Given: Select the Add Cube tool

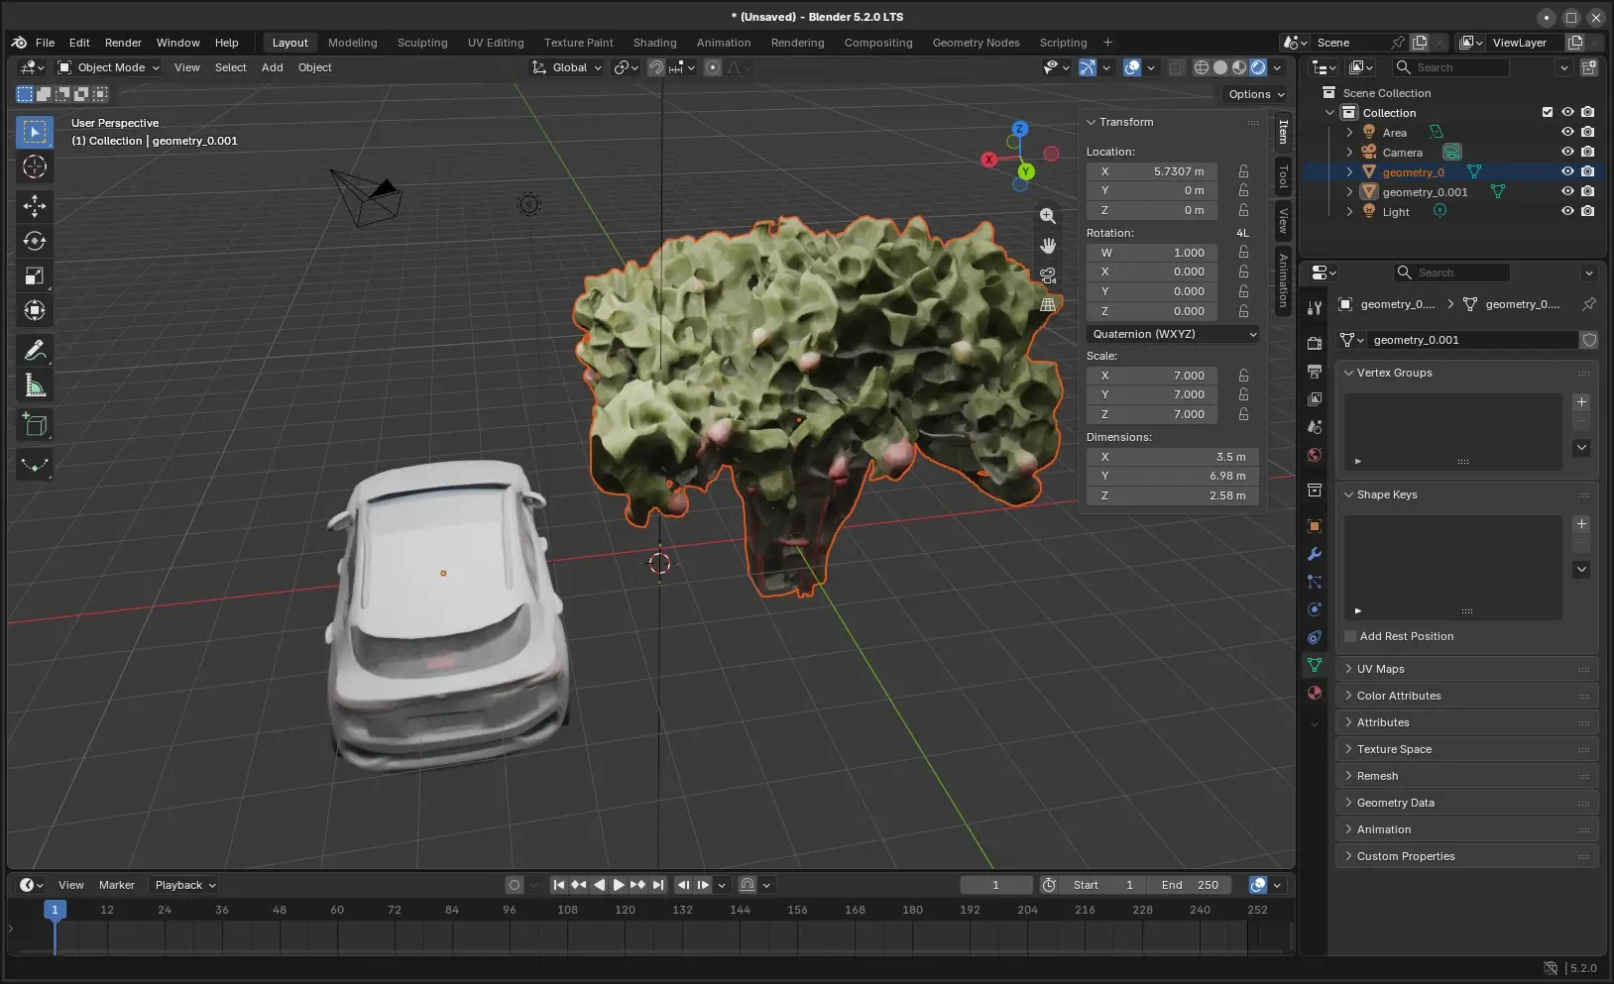Looking at the screenshot, I should pos(35,425).
